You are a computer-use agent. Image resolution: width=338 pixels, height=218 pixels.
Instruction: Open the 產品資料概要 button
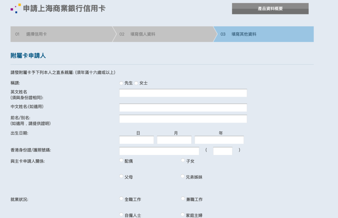coord(270,9)
